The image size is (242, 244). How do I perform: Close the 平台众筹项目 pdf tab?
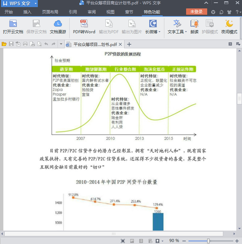120,45
